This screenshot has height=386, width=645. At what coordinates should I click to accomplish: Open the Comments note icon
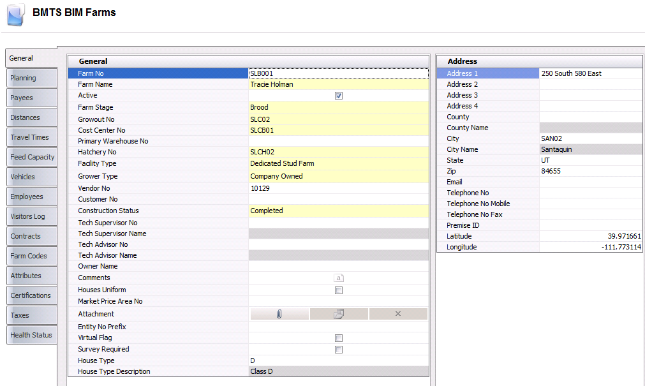click(x=339, y=278)
